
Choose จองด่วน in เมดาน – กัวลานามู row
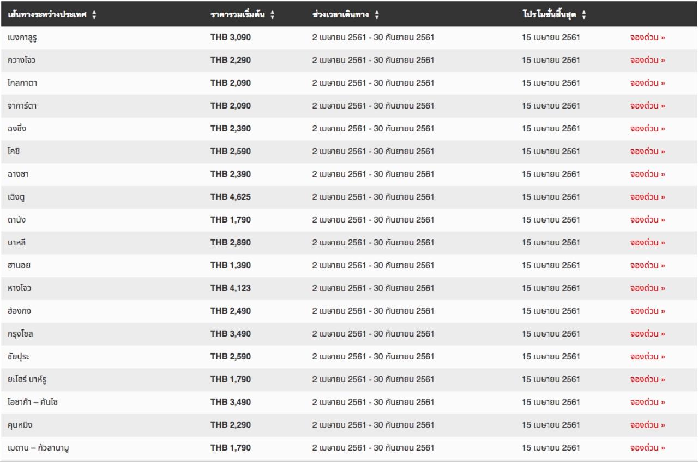(648, 448)
